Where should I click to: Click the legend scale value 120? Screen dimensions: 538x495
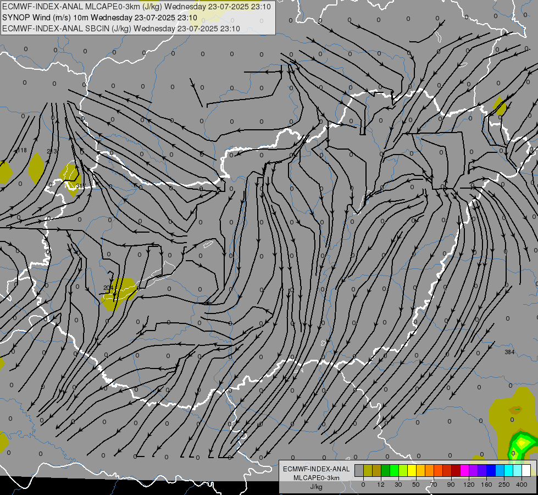pyautogui.click(x=469, y=485)
